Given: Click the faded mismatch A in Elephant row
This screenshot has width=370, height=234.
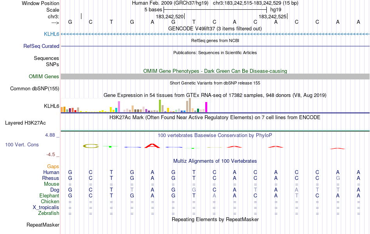Looking at the screenshot, I should (214, 196).
